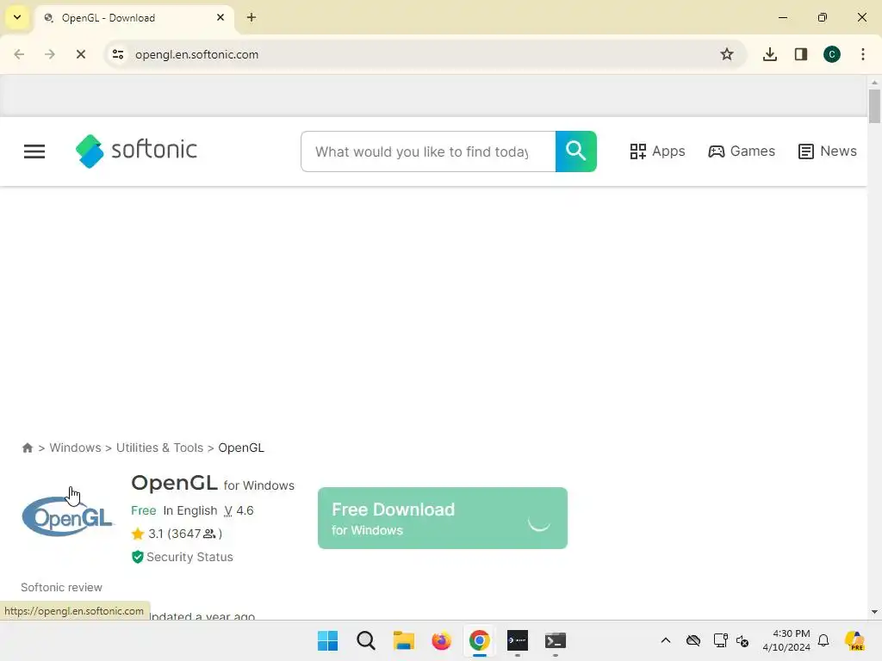Stop loading the page
This screenshot has height=661, width=882.
80,54
